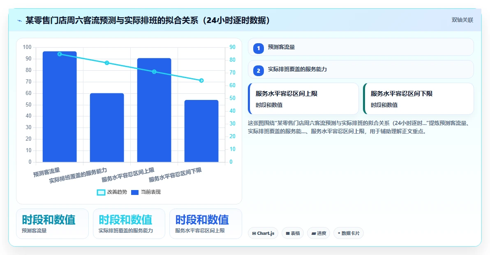
Task: Click the 数据卡片 tag
Action: (x=349, y=233)
